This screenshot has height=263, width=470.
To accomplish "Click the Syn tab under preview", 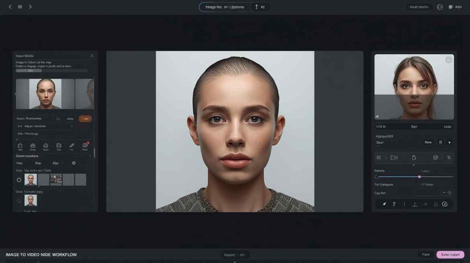I will coord(414,127).
